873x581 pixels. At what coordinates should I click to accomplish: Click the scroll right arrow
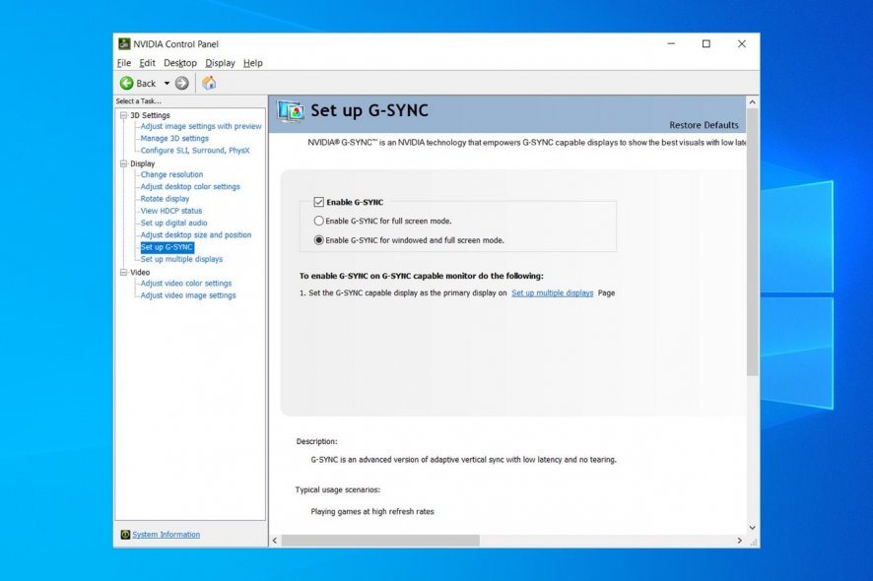[739, 541]
